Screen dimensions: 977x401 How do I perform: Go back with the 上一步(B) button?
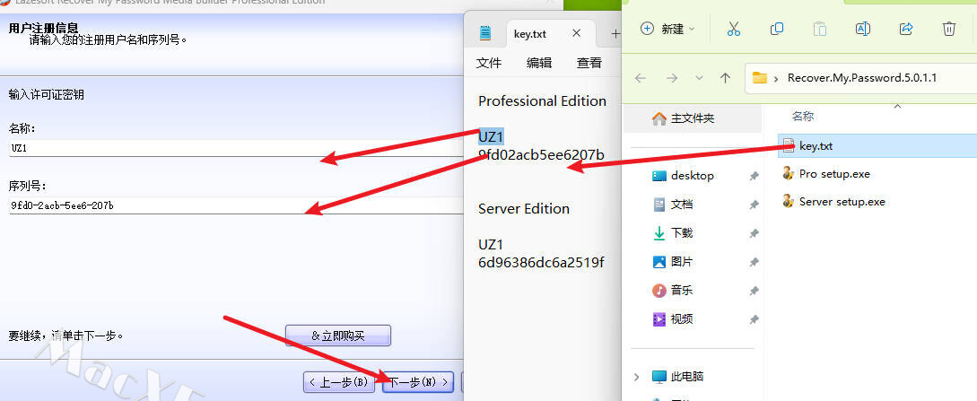[x=339, y=382]
